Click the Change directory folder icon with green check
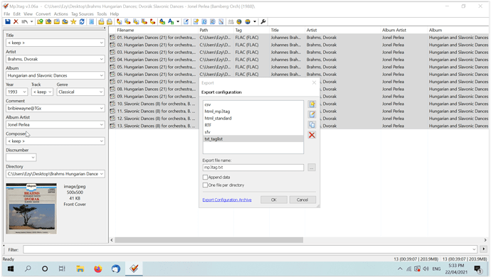Screen dimensions: 491x277 pos(40,21)
